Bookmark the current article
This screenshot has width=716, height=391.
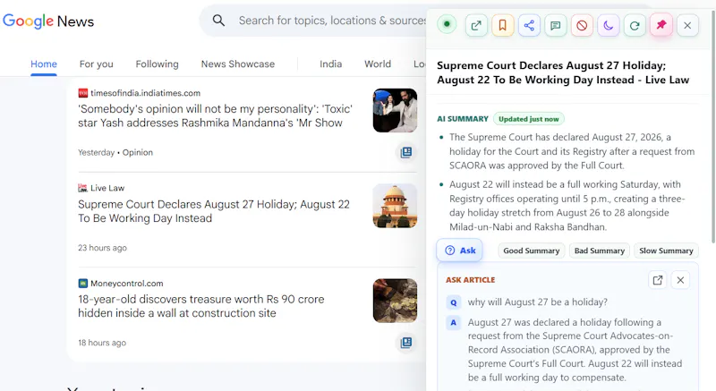click(x=503, y=26)
